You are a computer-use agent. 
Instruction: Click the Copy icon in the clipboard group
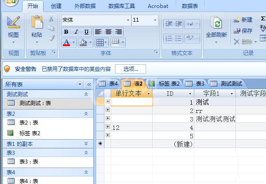click(51, 28)
